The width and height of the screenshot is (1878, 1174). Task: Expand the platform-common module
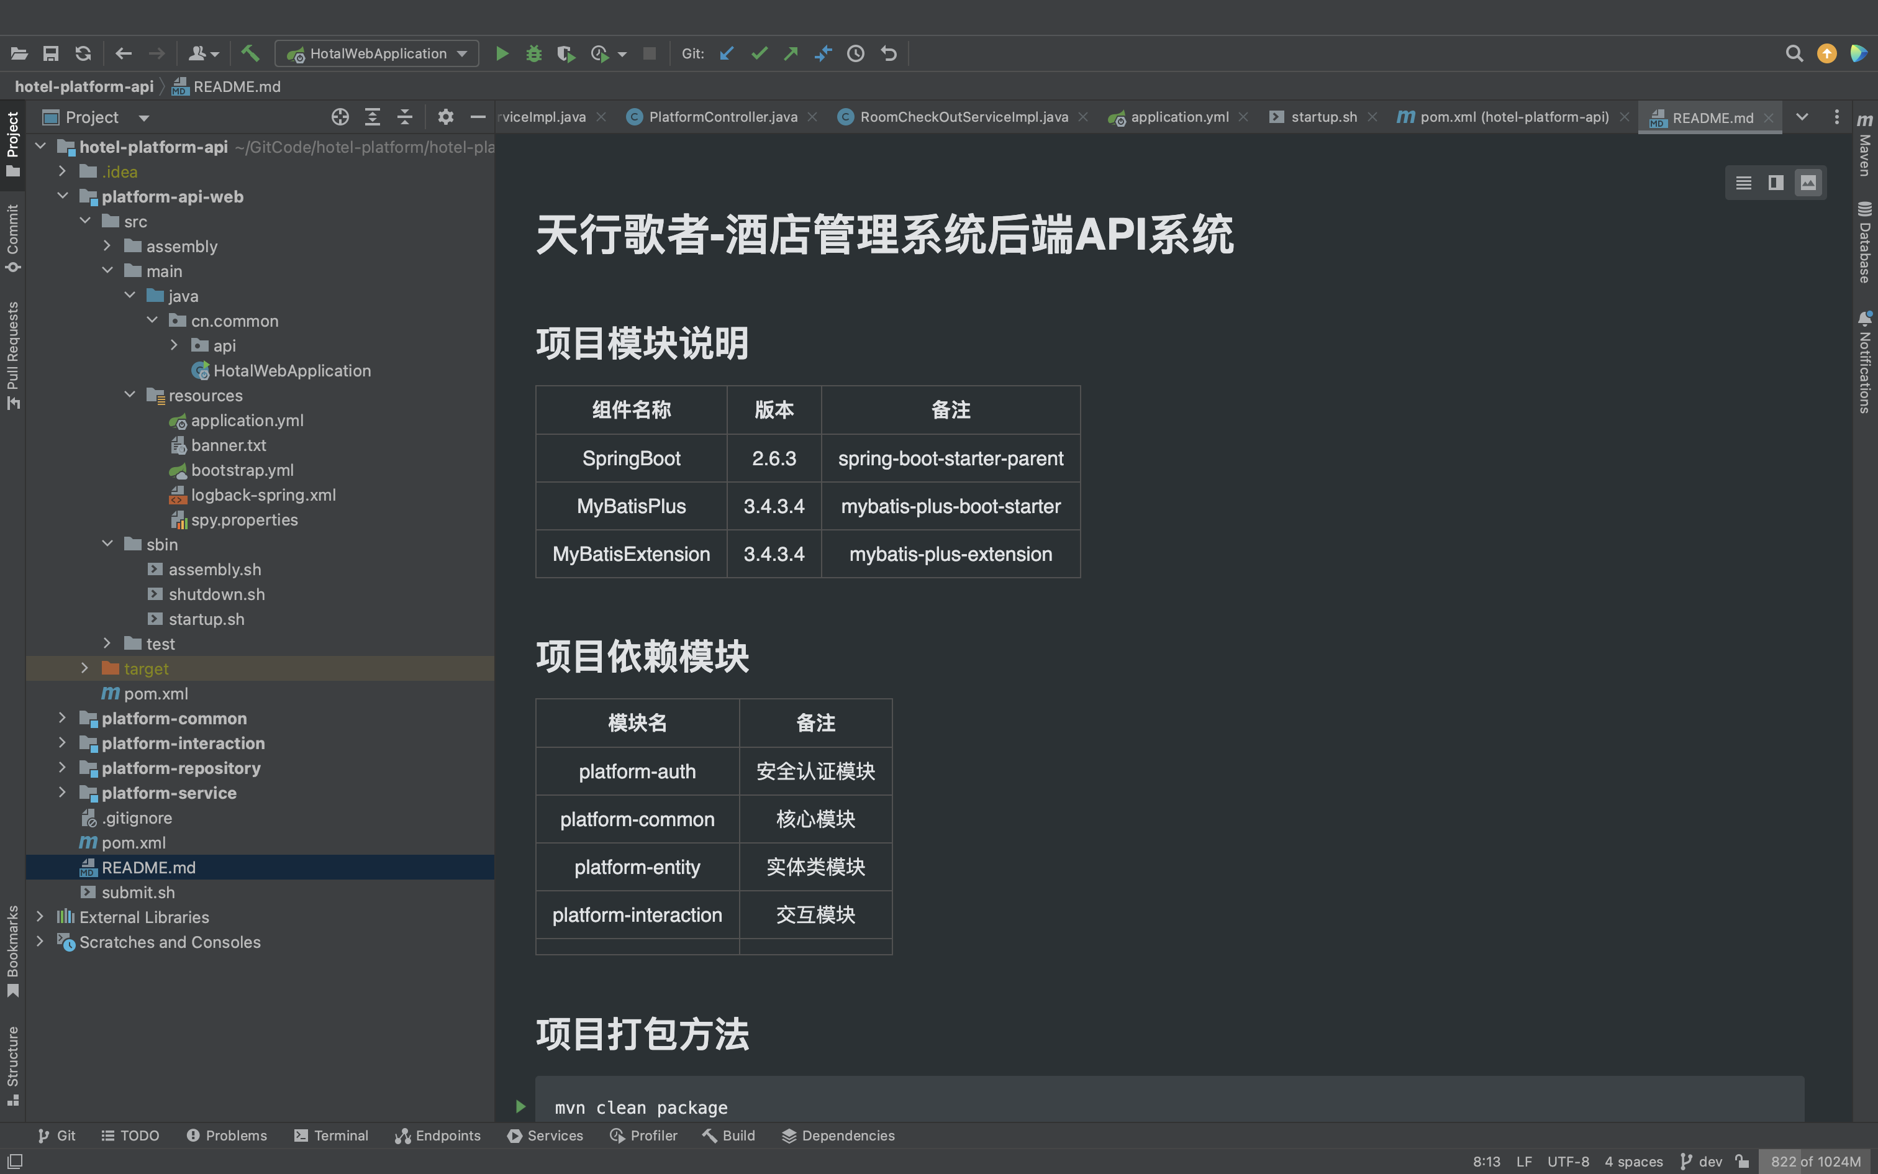pyautogui.click(x=62, y=718)
